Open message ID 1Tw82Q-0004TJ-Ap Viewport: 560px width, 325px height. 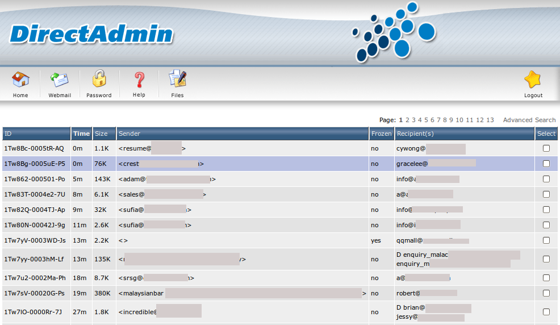[x=35, y=210]
